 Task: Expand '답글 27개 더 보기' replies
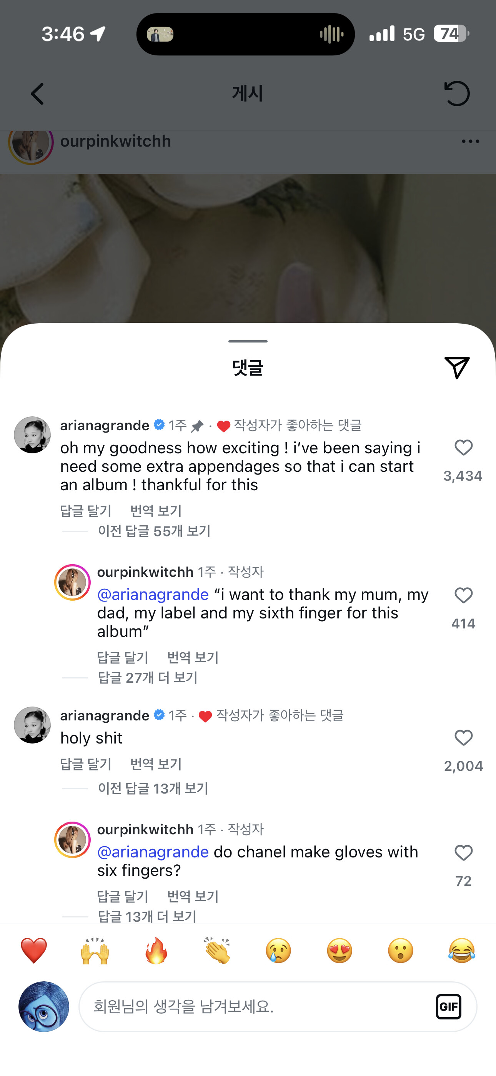tap(147, 678)
